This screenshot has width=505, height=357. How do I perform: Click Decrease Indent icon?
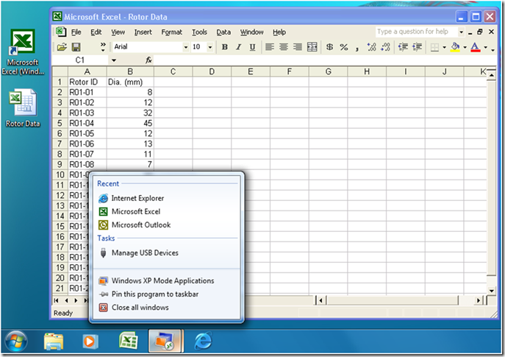tap(403, 47)
